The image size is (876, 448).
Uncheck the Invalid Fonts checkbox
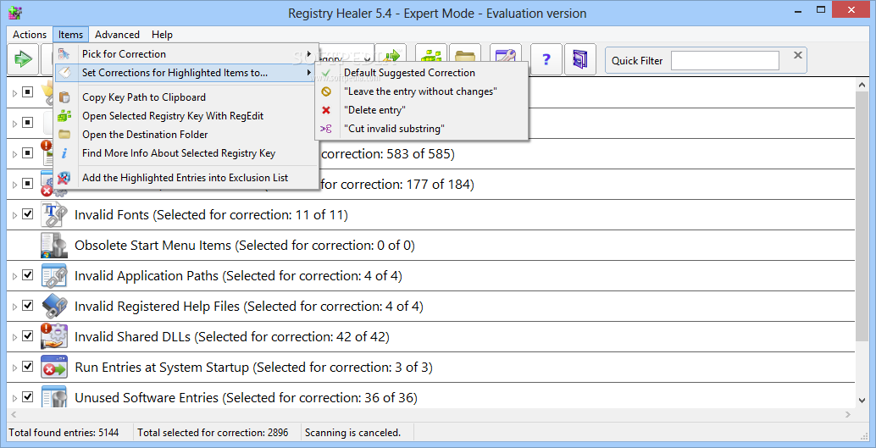28,214
